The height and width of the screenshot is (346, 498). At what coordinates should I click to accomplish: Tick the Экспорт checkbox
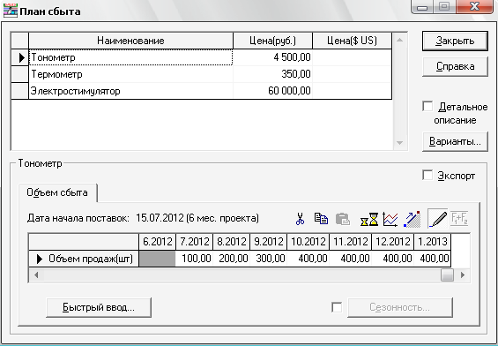click(427, 175)
